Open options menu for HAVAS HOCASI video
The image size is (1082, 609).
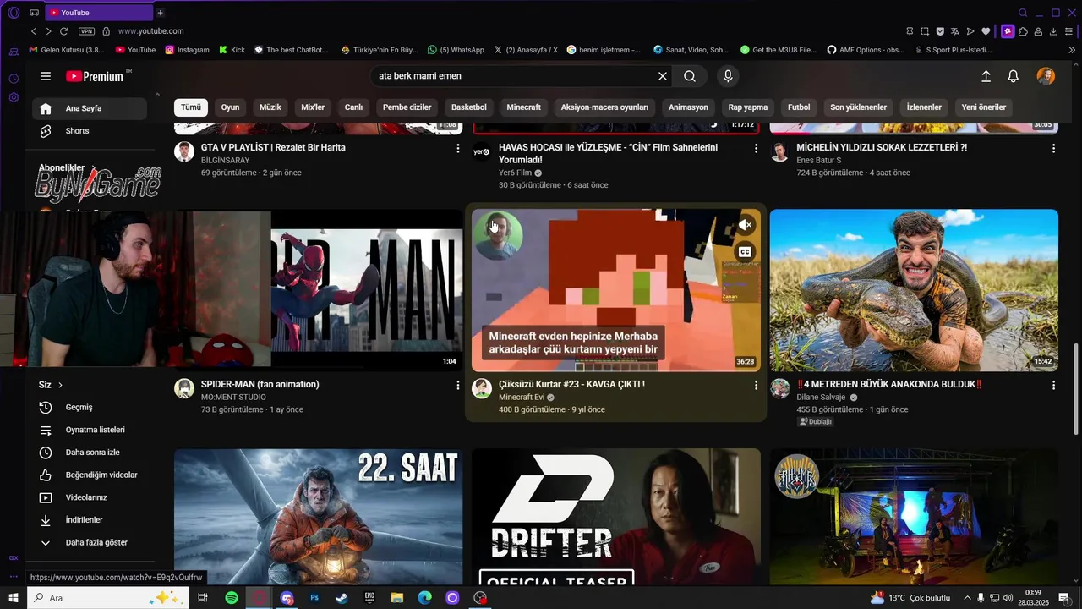tap(756, 148)
